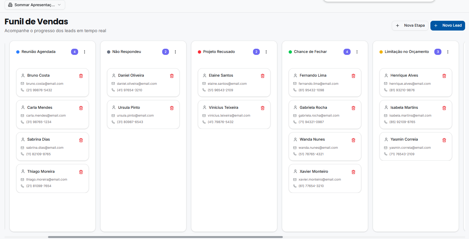Screen dimensions: 469x239
Task: Delete Henrique Alves with the trash icon
Action: pos(444,76)
